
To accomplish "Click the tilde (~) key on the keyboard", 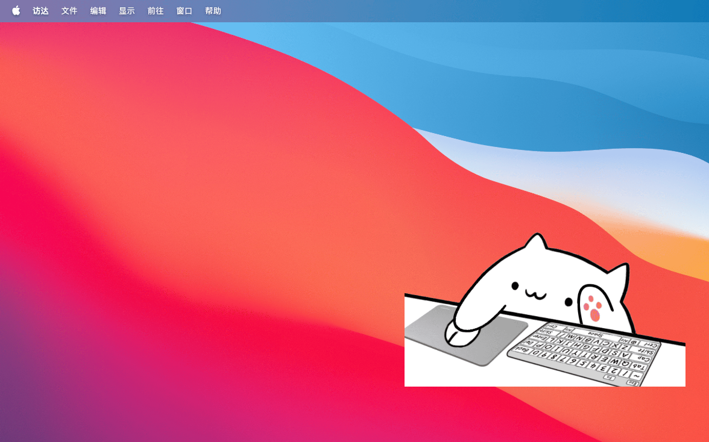I will click(637, 374).
